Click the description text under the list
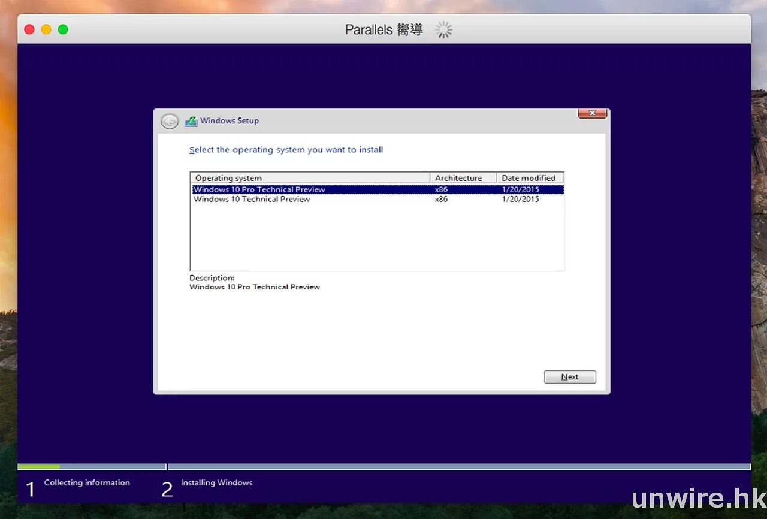The image size is (767, 519). (x=255, y=287)
